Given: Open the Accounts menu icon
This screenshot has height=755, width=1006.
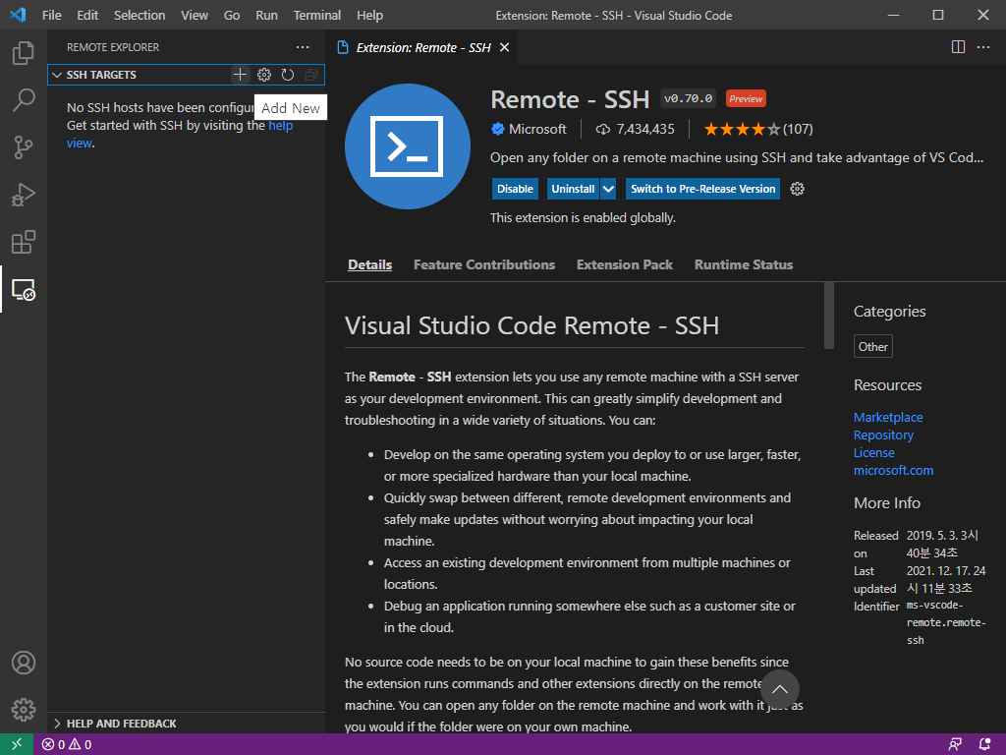Looking at the screenshot, I should pyautogui.click(x=24, y=663).
